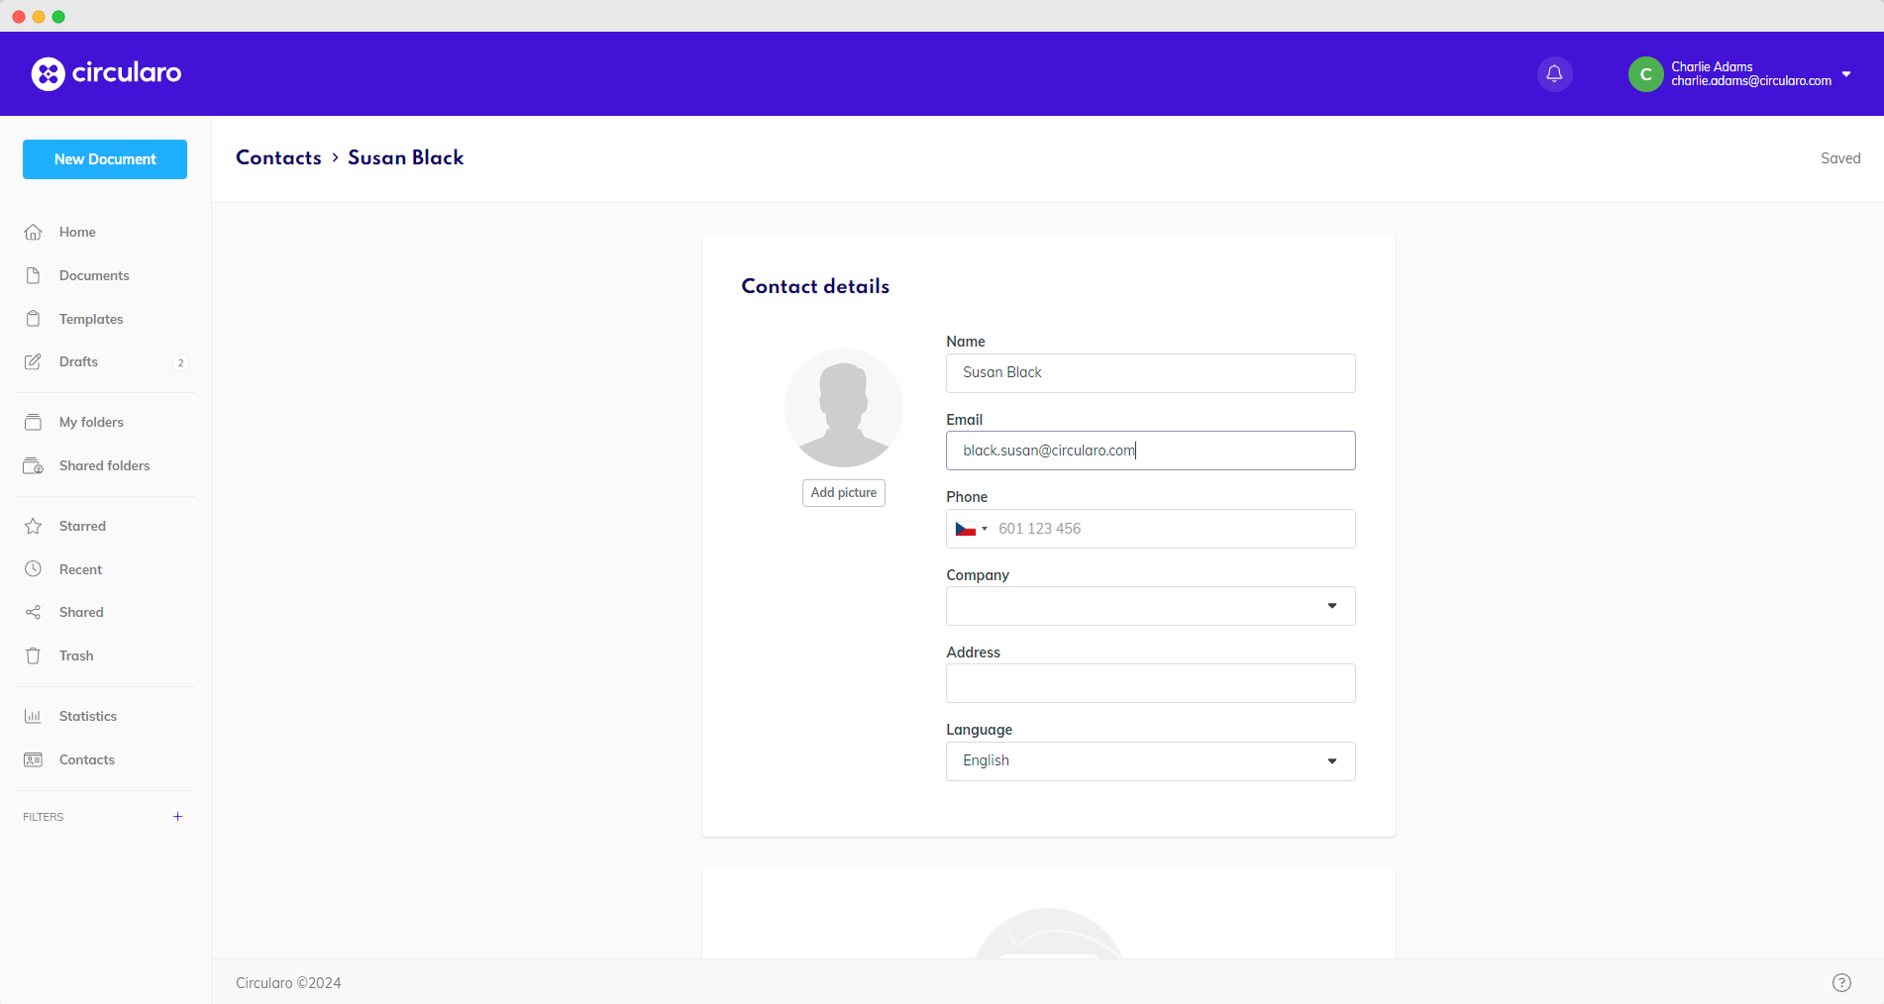Add a new filter with the plus icon

(177, 816)
